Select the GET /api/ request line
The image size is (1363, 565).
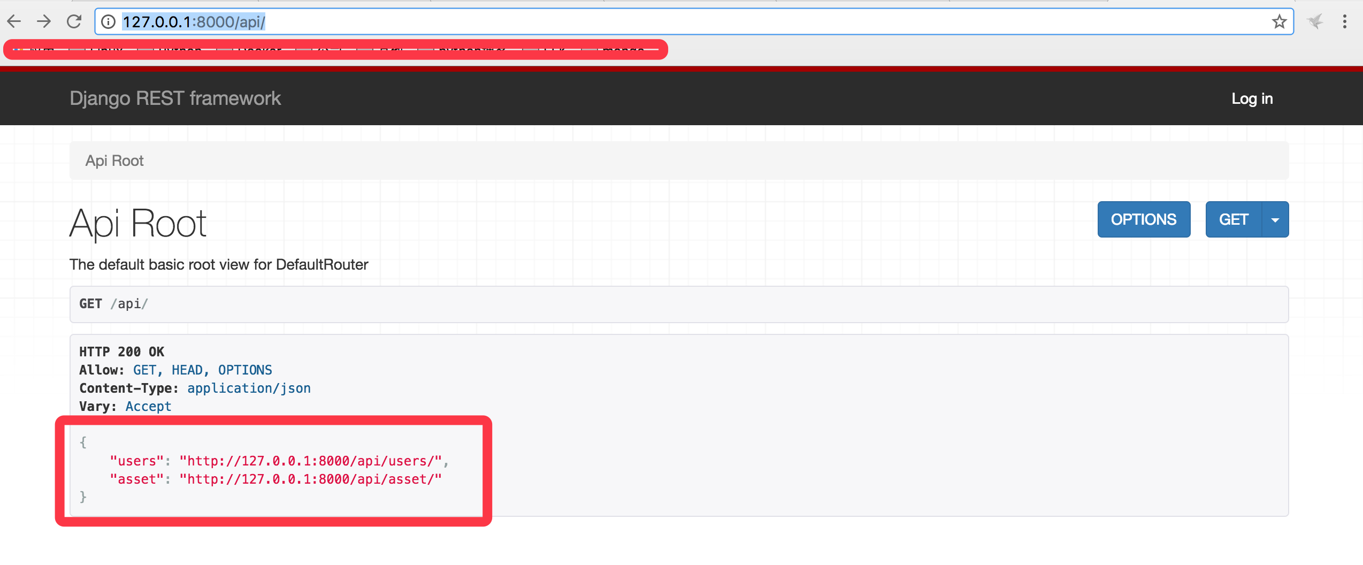pos(113,304)
